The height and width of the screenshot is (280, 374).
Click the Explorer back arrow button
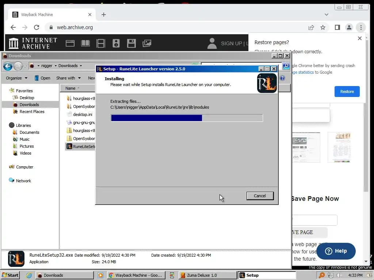8,66
